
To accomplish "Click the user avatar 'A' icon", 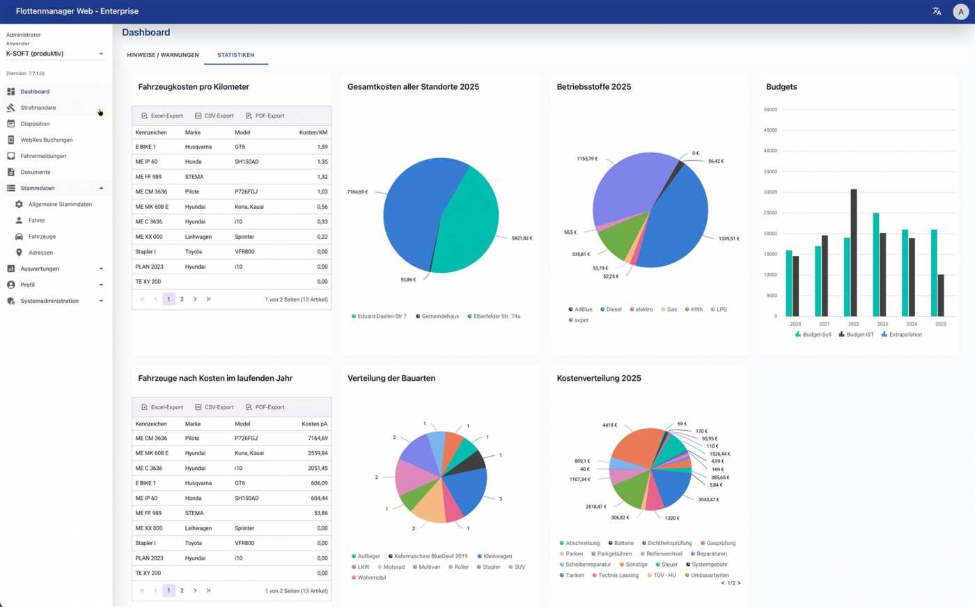I will pos(960,12).
